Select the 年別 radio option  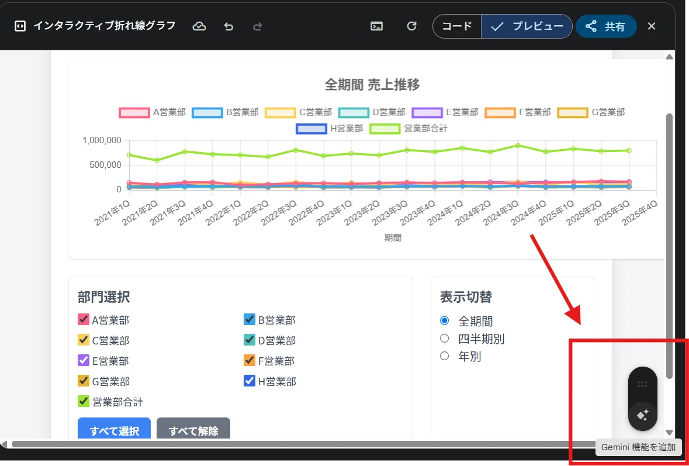point(444,356)
